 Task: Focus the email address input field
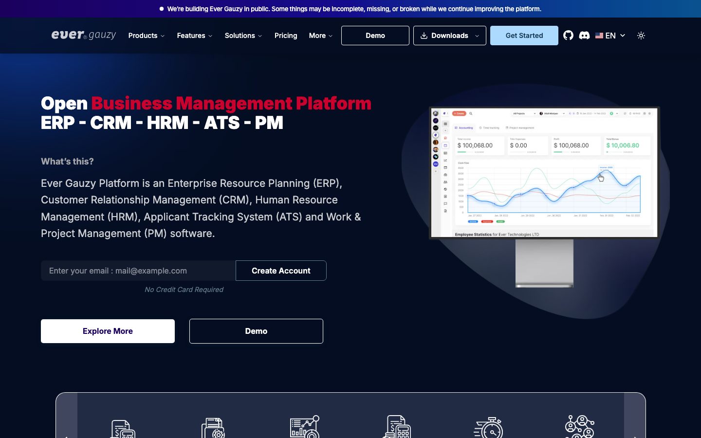point(138,271)
